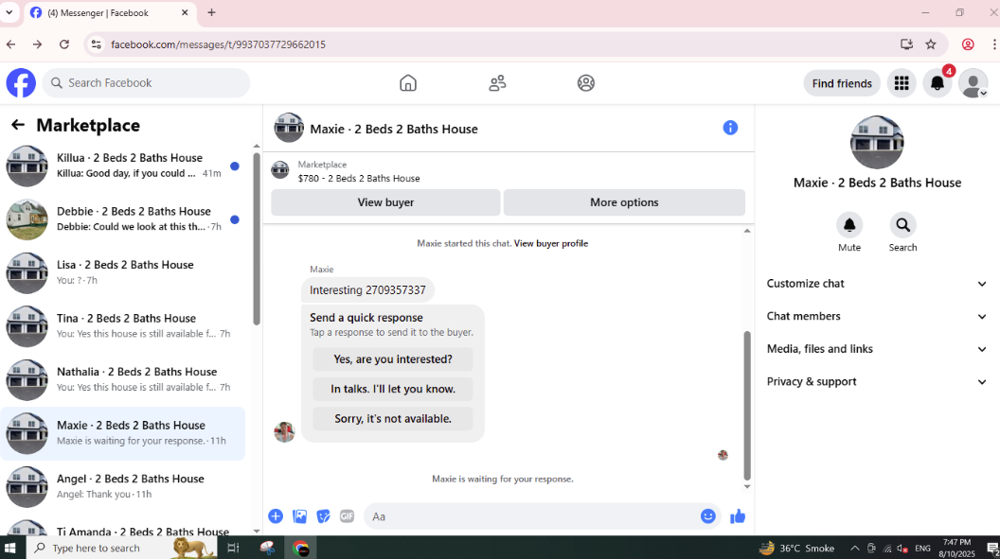Click the More options button
Screen dimensions: 1000x559
(x=624, y=202)
